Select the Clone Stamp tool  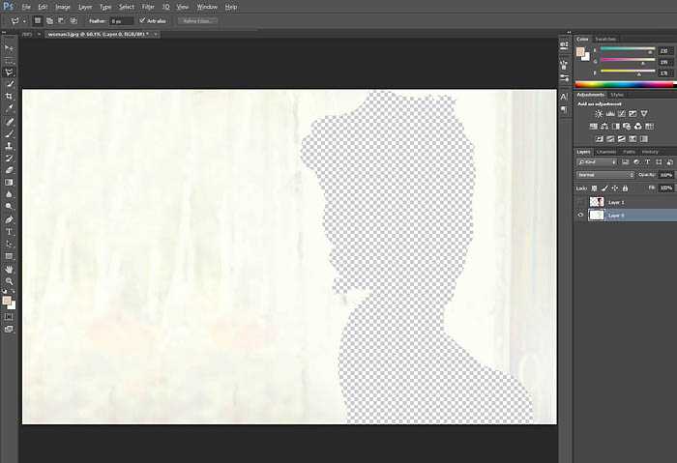point(9,146)
